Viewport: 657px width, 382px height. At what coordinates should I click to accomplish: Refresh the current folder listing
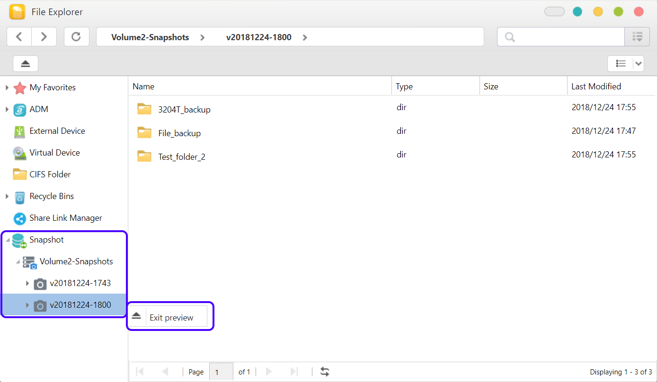pos(76,37)
